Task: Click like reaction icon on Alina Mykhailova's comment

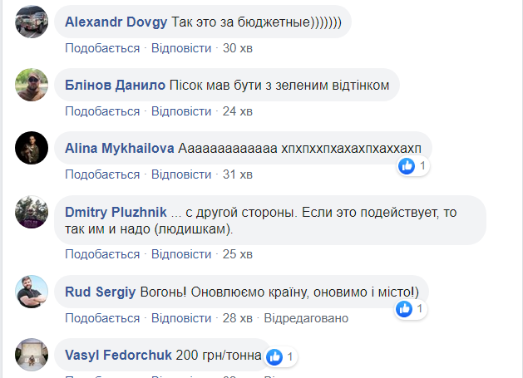Action: (407, 166)
